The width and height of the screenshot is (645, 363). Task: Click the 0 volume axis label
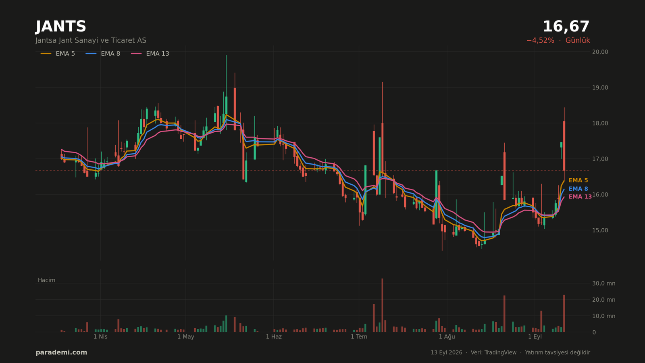click(594, 332)
